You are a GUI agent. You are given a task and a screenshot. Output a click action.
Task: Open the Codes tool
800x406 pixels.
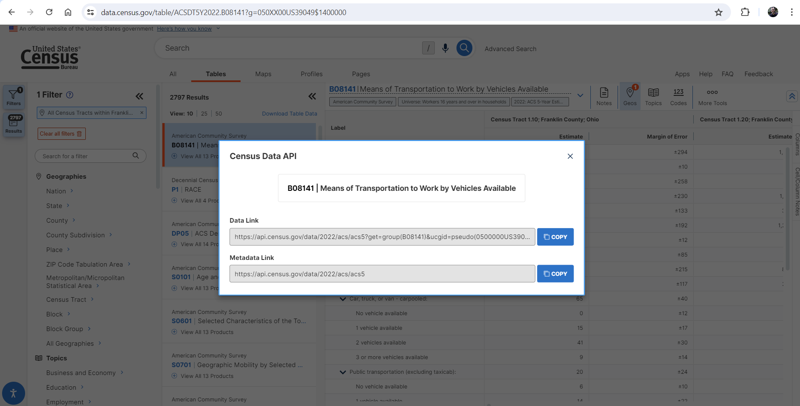(678, 96)
